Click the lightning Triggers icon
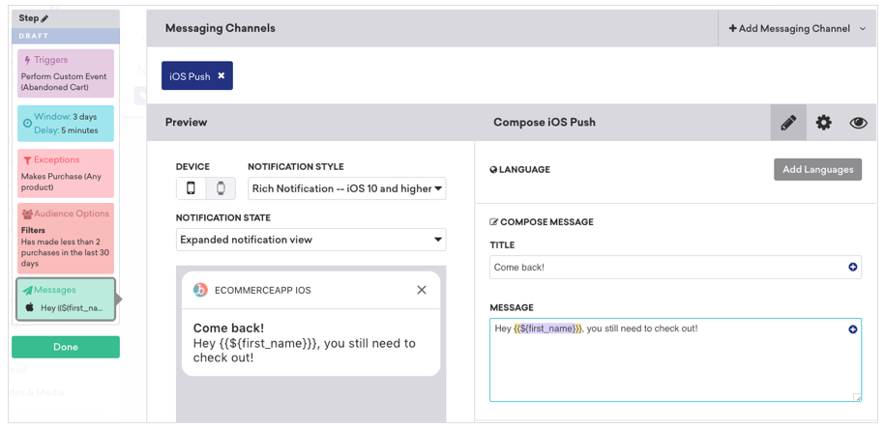Image resolution: width=885 pixels, height=429 pixels. [x=28, y=60]
